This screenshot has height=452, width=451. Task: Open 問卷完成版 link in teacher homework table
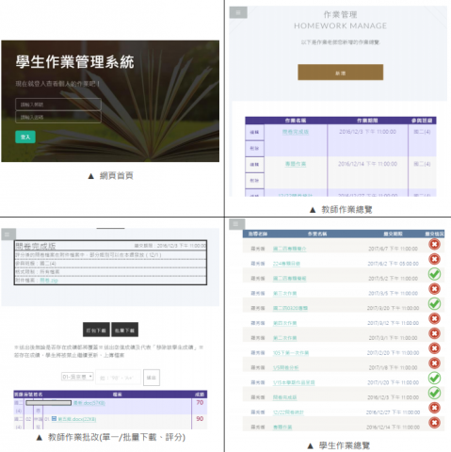tap(296, 132)
